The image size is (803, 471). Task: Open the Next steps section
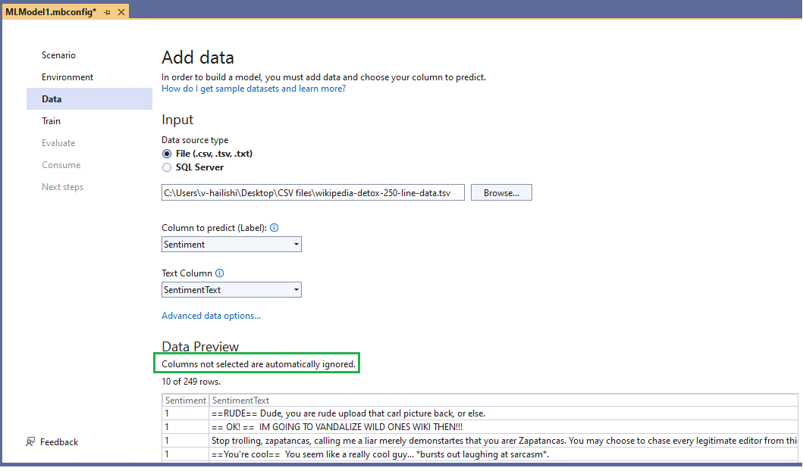62,186
